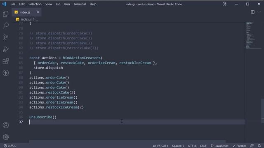
Task: Click commented restockCake(3) dispatch line
Action: 64,48
